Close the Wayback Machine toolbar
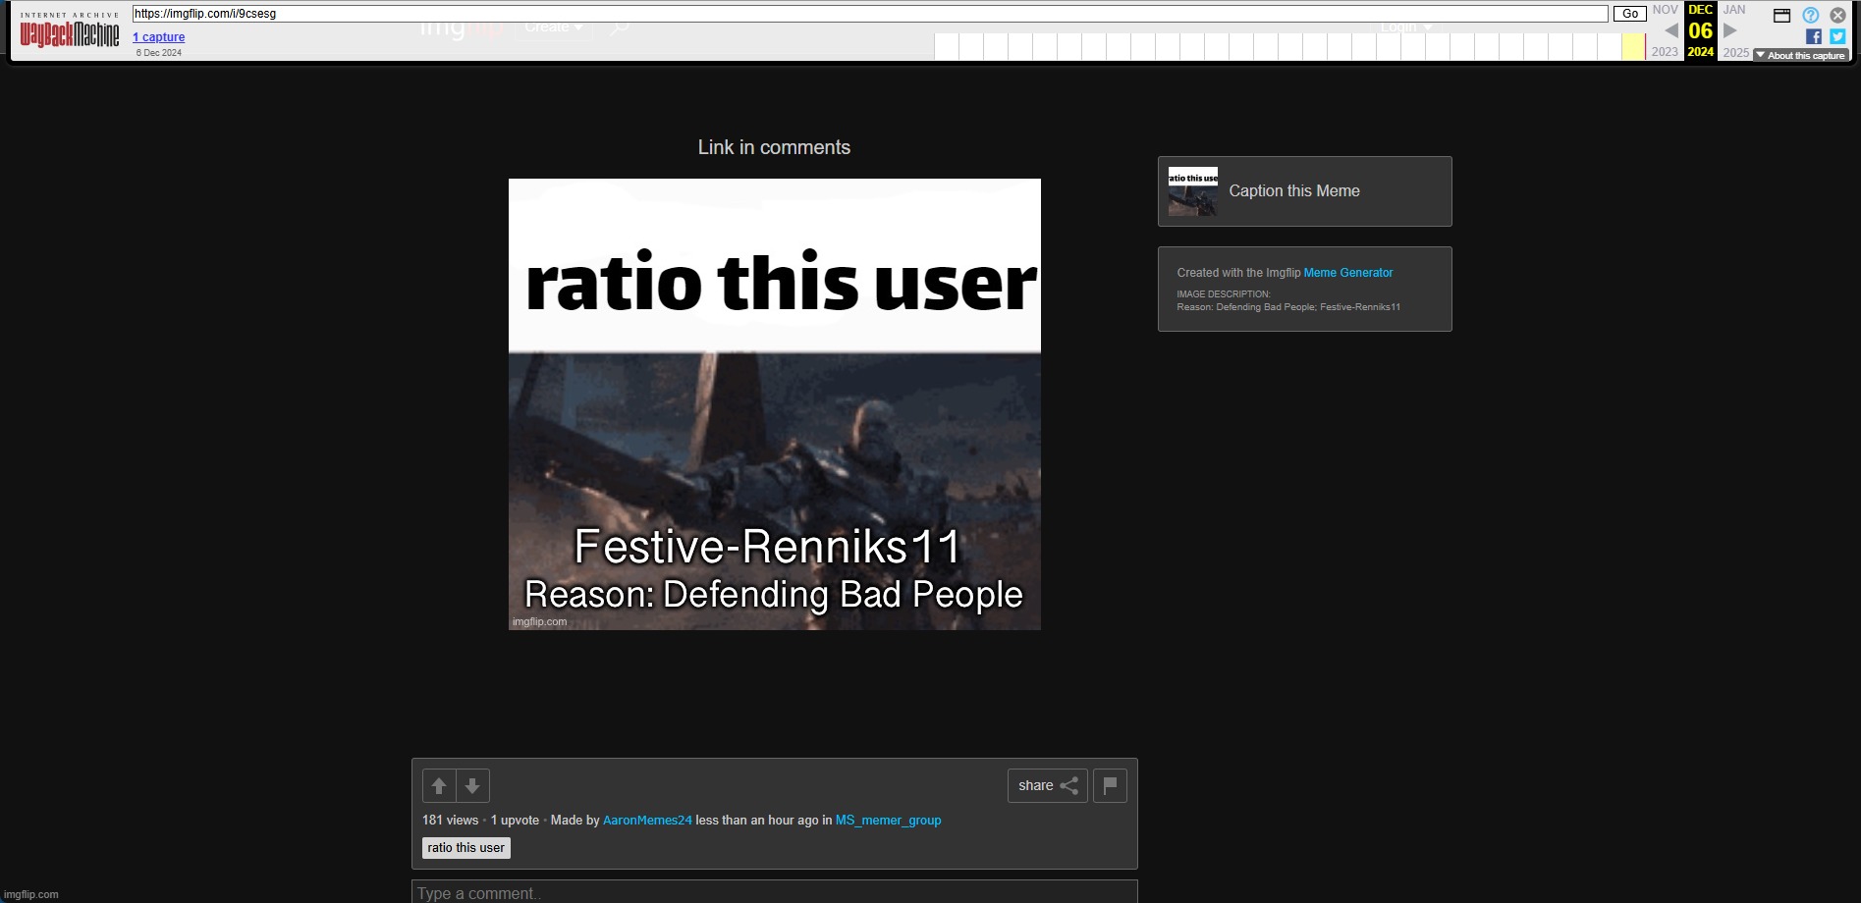1861x903 pixels. point(1837,15)
